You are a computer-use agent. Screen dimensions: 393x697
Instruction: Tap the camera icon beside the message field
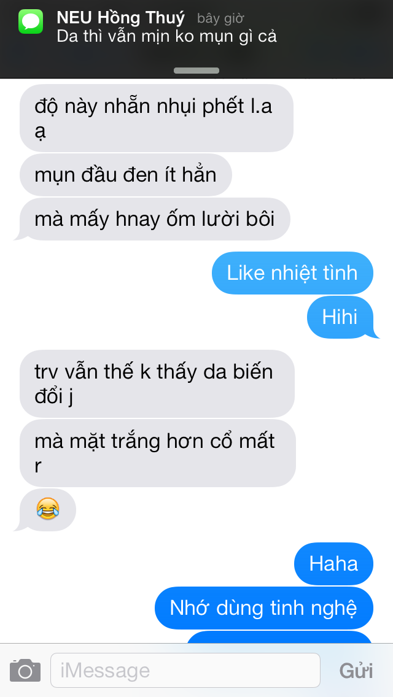(25, 670)
